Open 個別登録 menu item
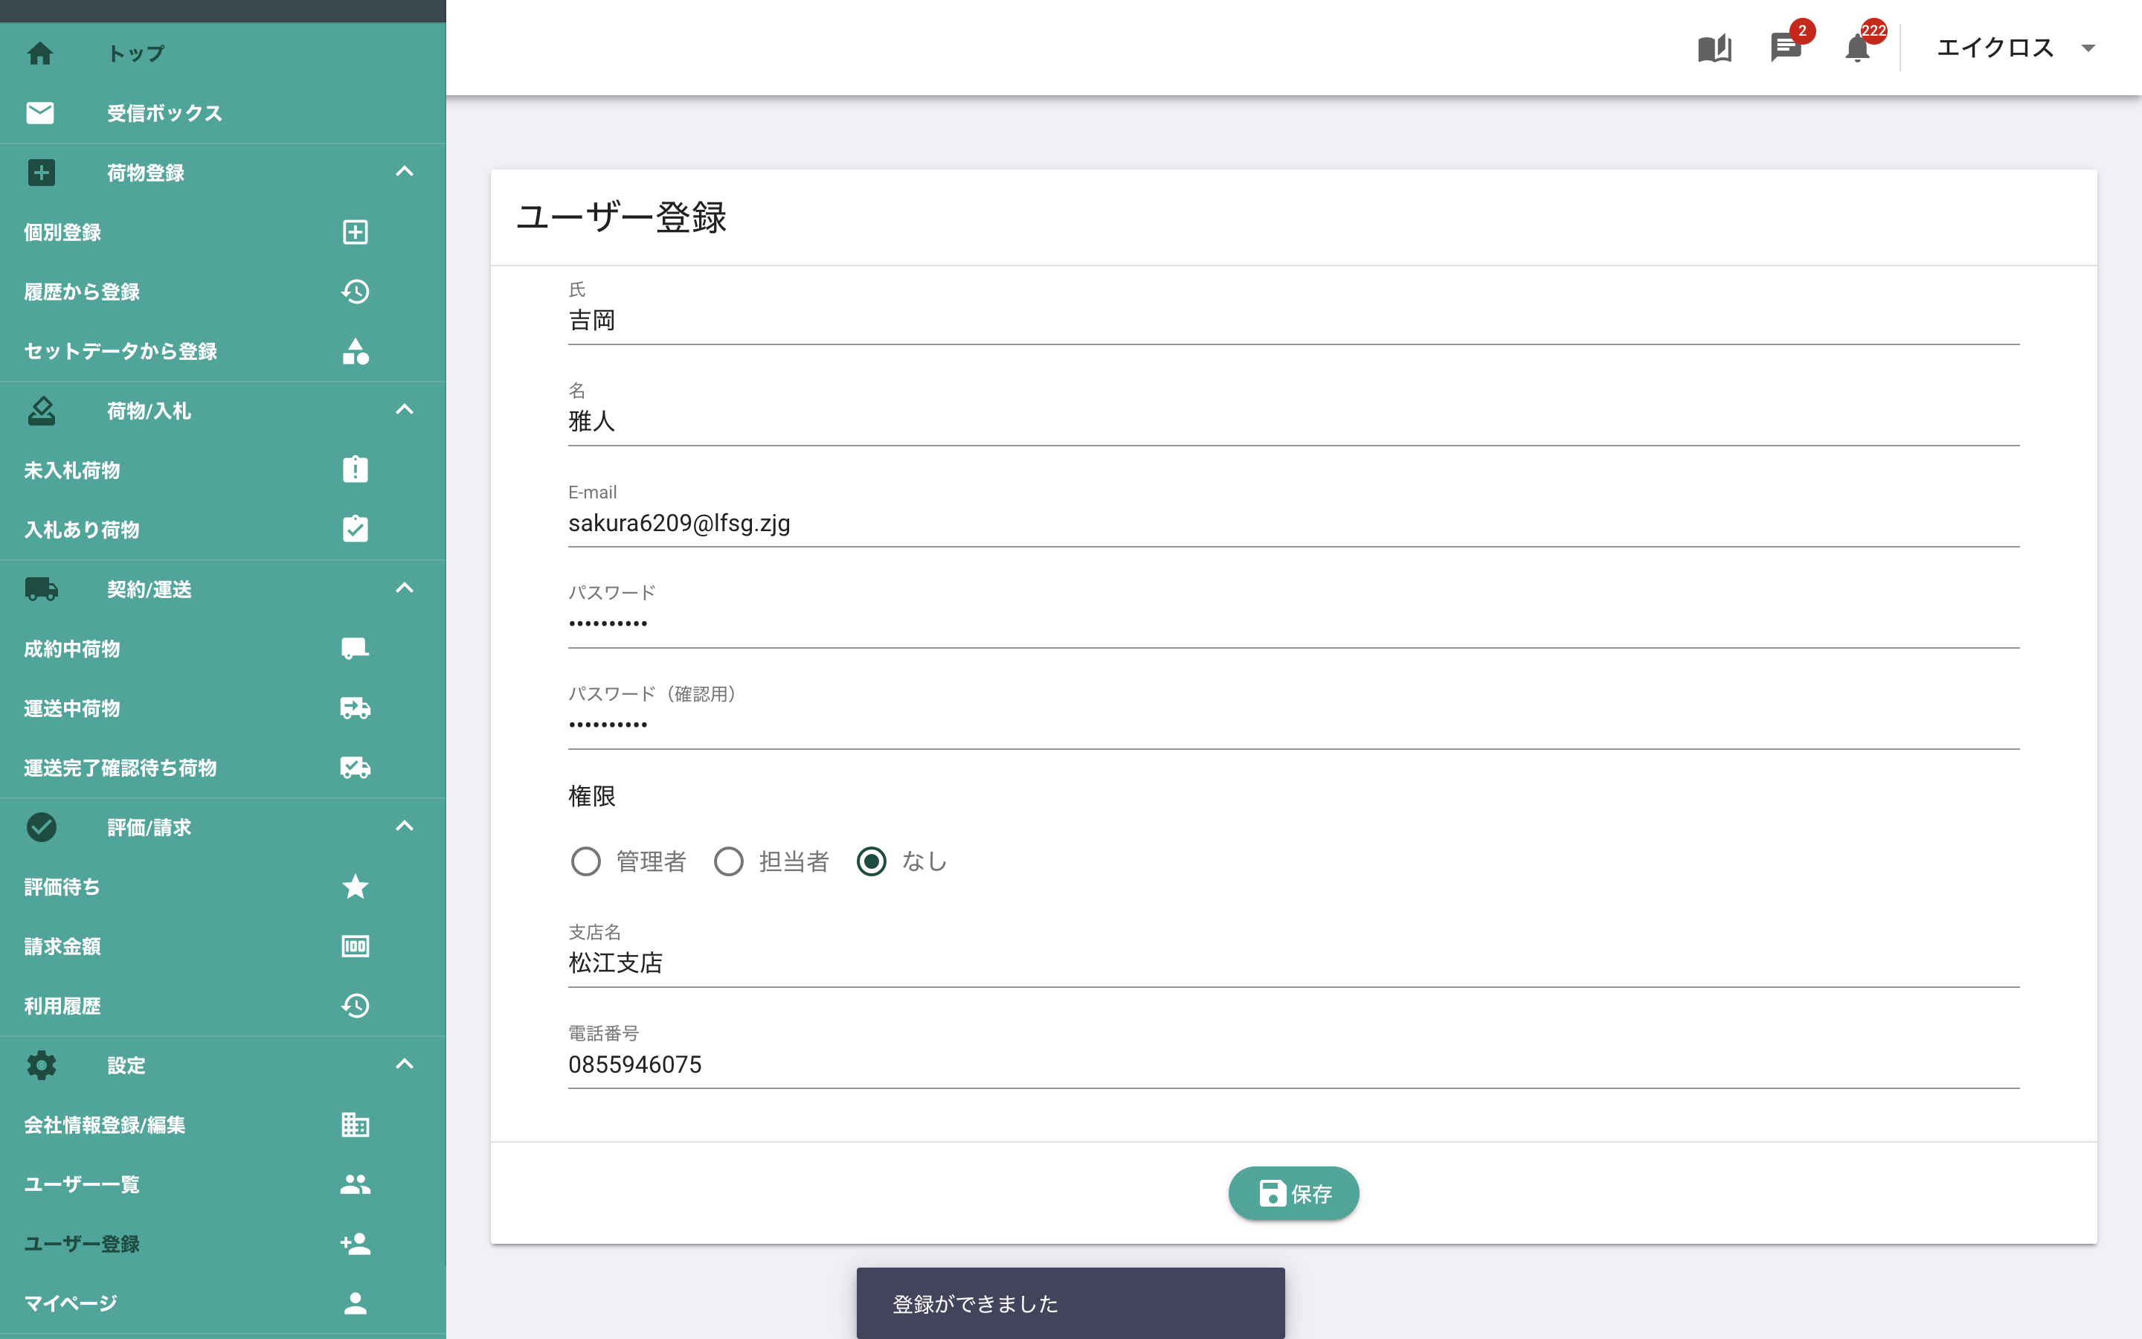Screen dimensions: 2142x1339 point(62,232)
